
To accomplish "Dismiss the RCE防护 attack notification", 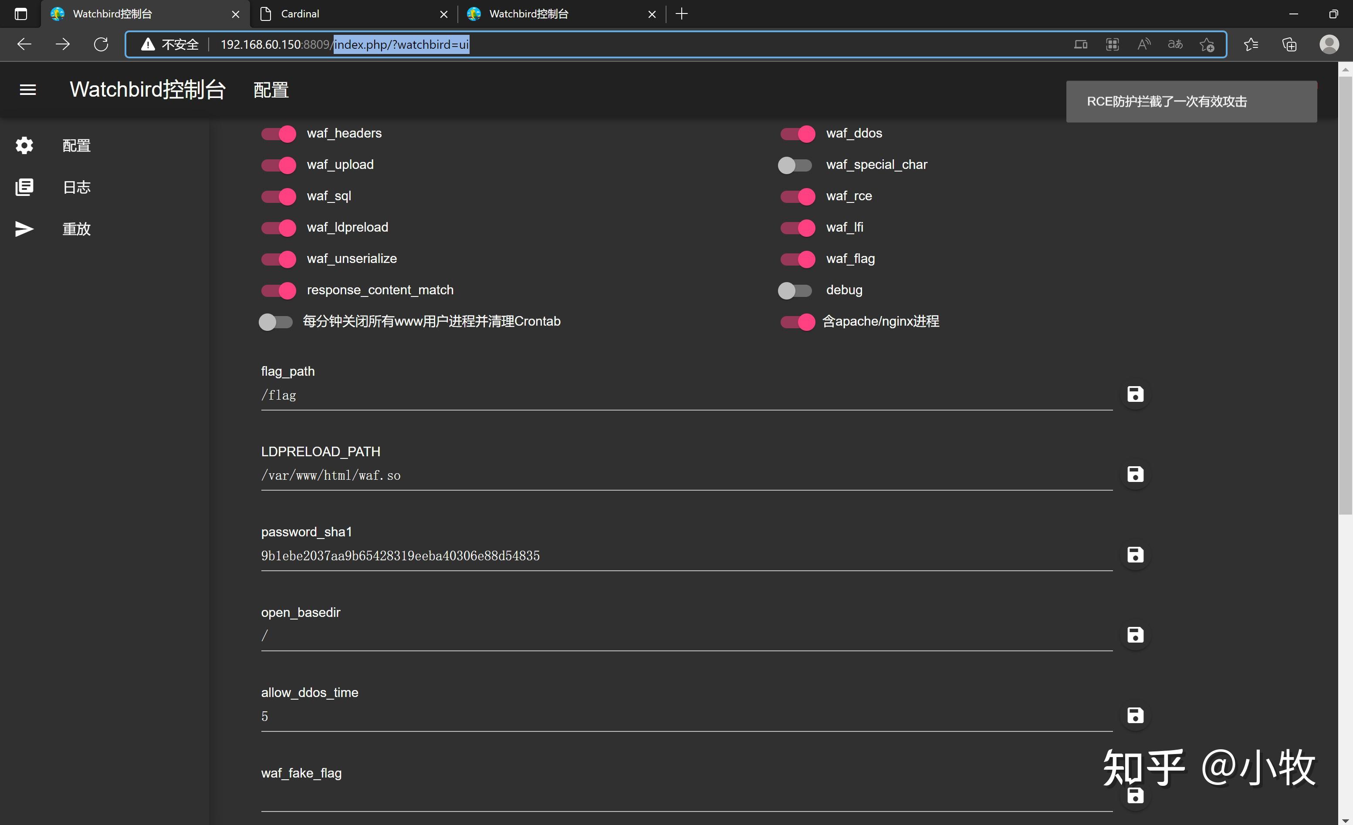I will point(1191,101).
